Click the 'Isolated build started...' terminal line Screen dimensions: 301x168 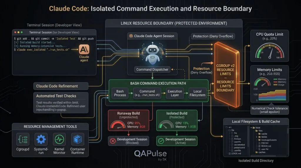tap(35, 42)
